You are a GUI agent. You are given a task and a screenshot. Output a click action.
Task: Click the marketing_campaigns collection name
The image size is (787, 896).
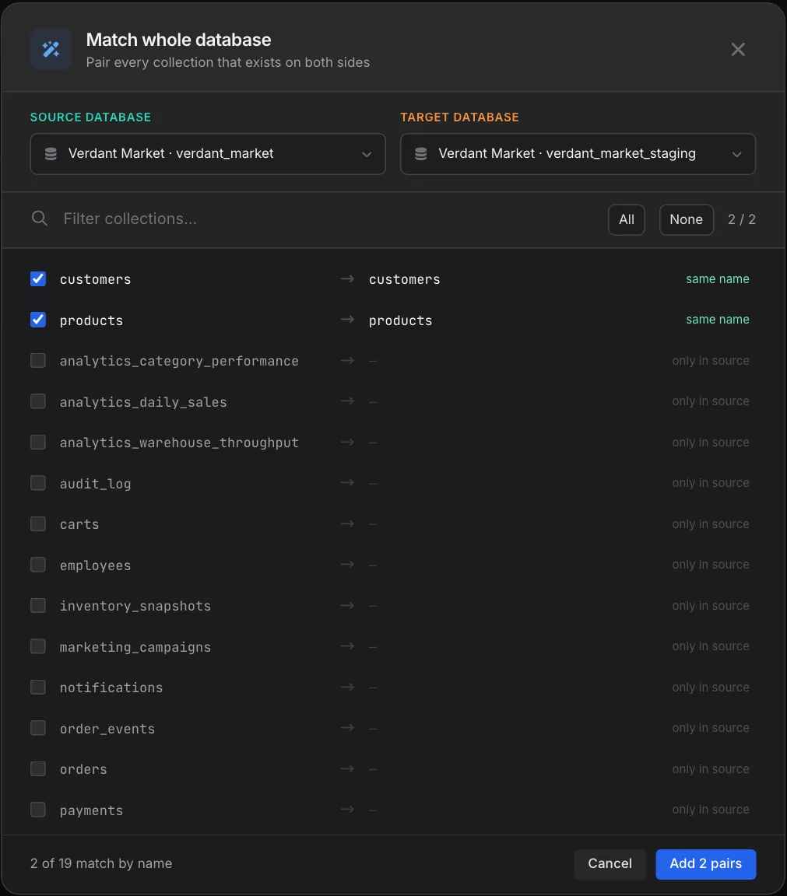(x=135, y=647)
